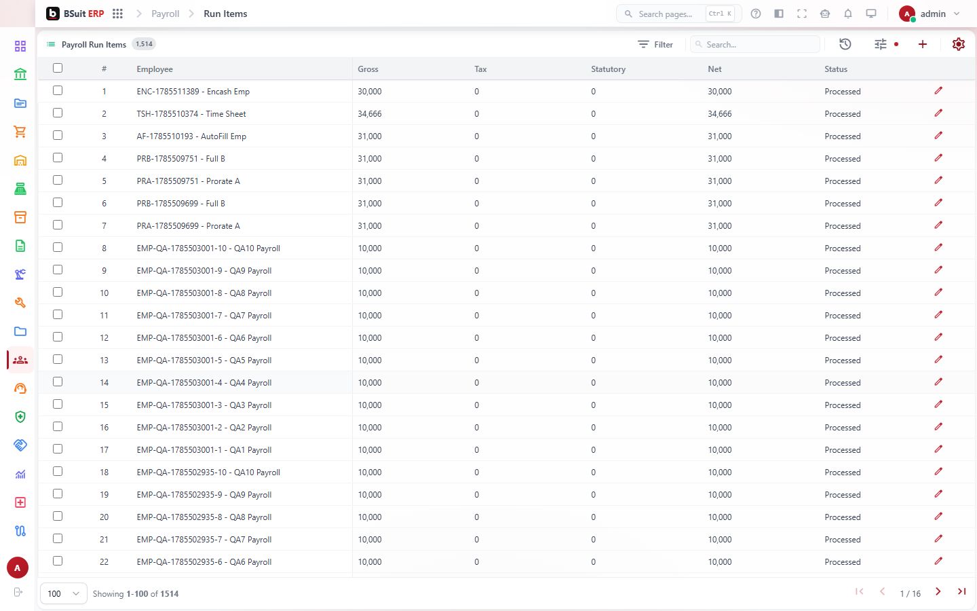This screenshot has width=977, height=611.
Task: Sort by the Gross column header
Action: [x=368, y=69]
